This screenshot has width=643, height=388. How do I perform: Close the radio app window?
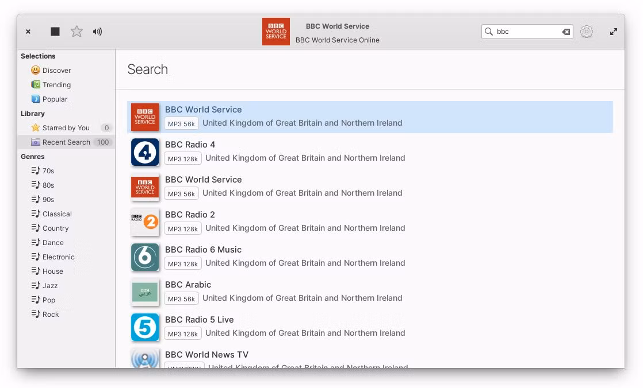pyautogui.click(x=28, y=32)
